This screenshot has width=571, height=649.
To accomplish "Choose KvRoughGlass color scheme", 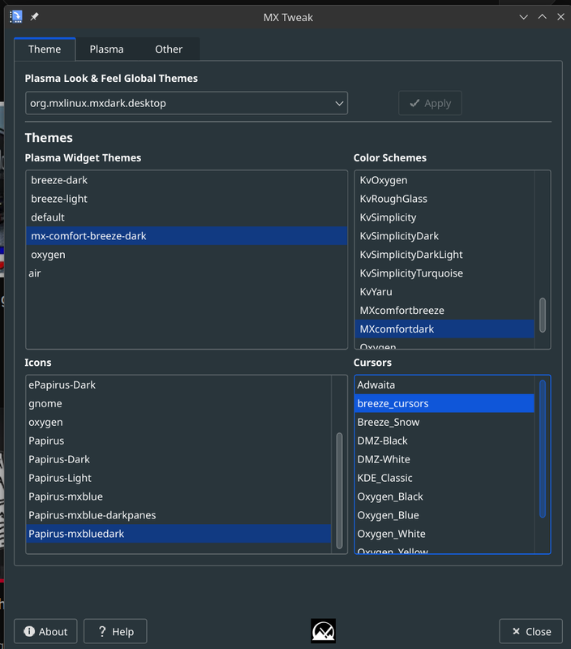I will (444, 199).
